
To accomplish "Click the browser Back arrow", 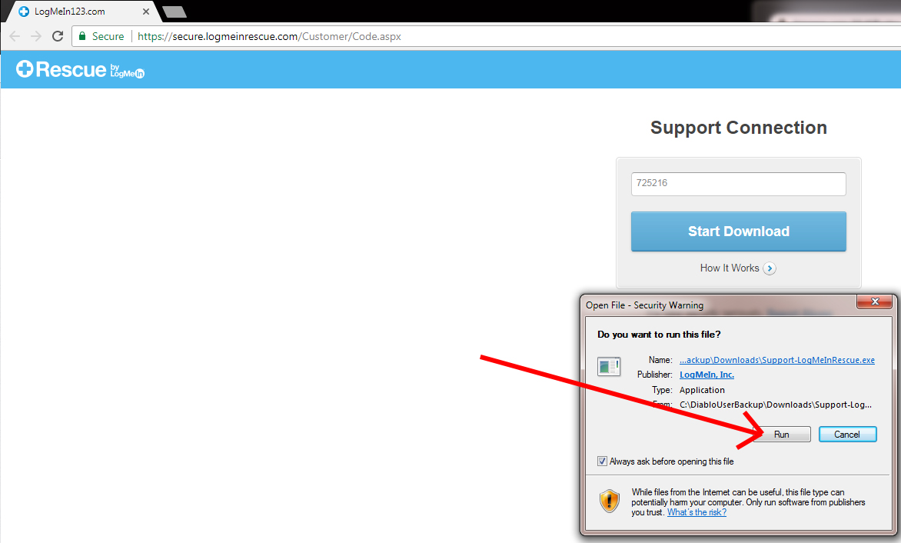I will 15,36.
